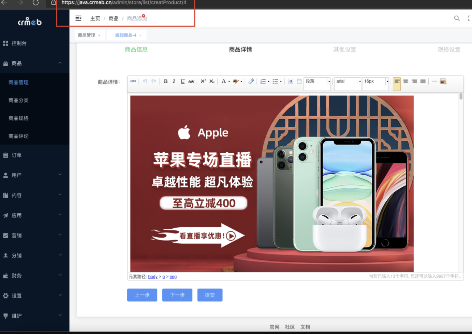This screenshot has height=334, width=472.
Task: Open font color picker dropdown arrow
Action: pyautogui.click(x=229, y=81)
